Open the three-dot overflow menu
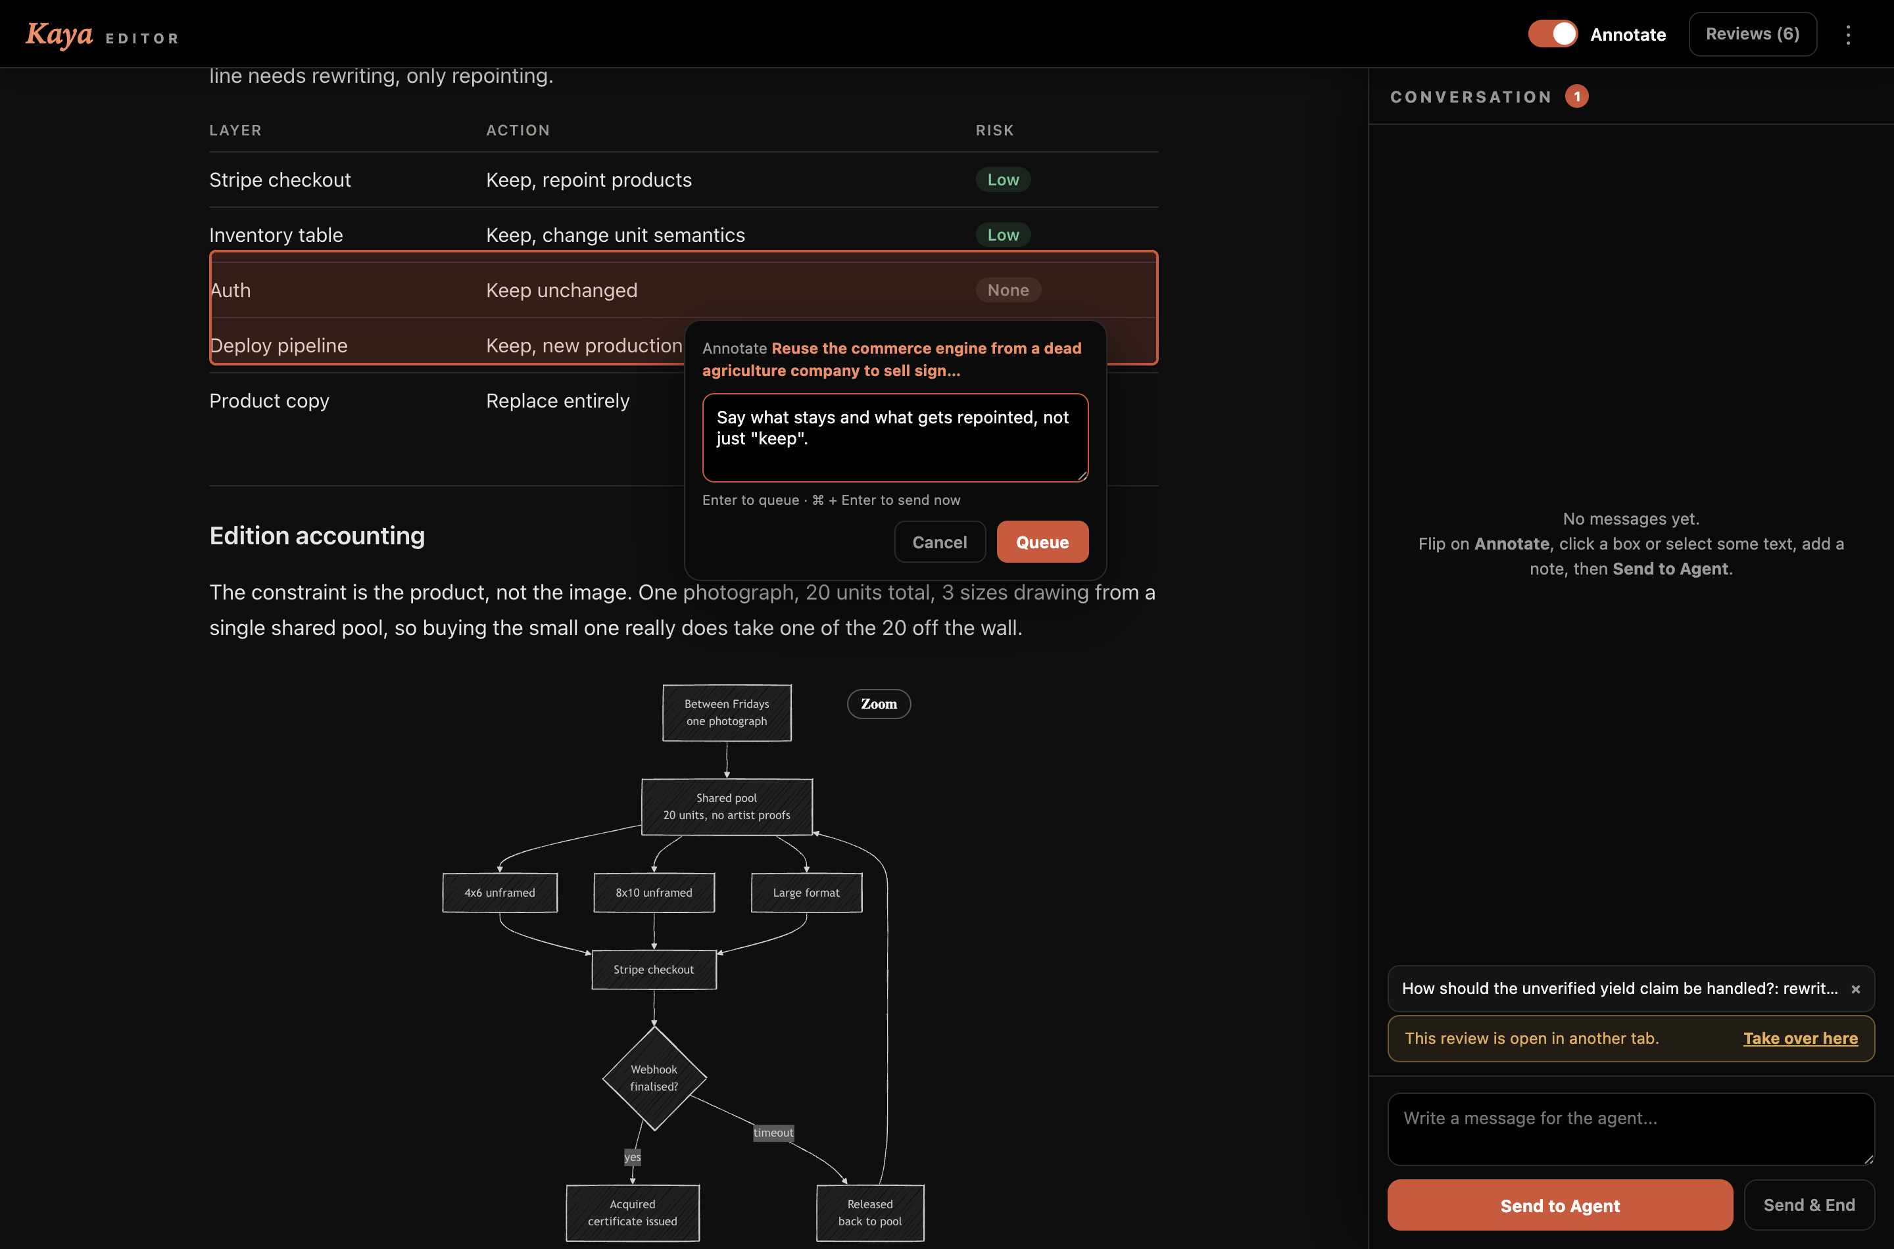Screen dimensions: 1894x1249 pos(1848,34)
